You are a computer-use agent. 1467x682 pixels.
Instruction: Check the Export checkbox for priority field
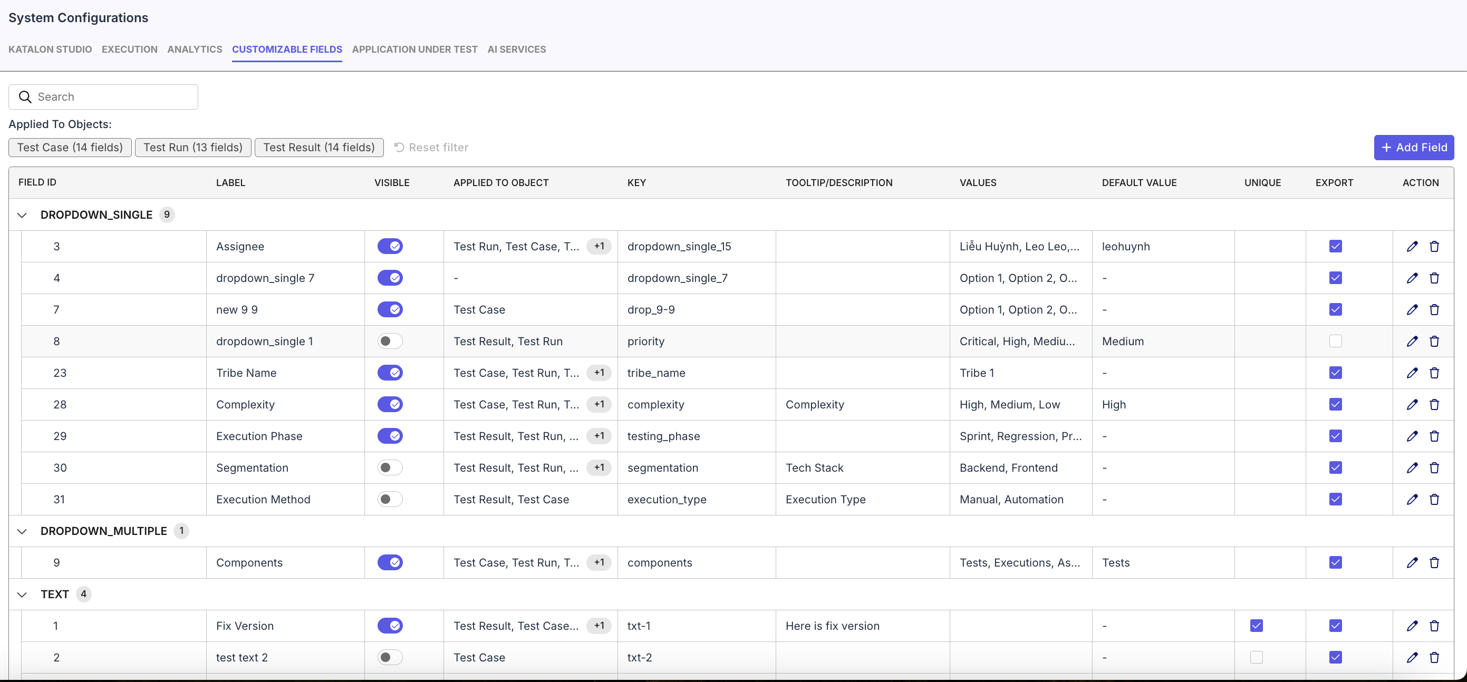point(1336,340)
